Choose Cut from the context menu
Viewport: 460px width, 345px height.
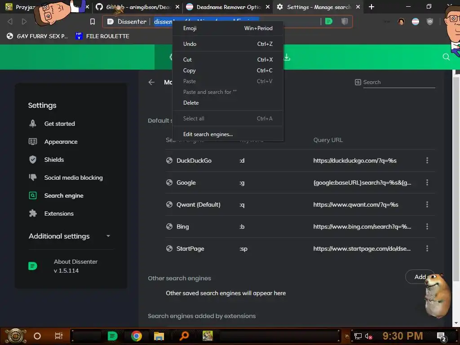tap(228, 60)
